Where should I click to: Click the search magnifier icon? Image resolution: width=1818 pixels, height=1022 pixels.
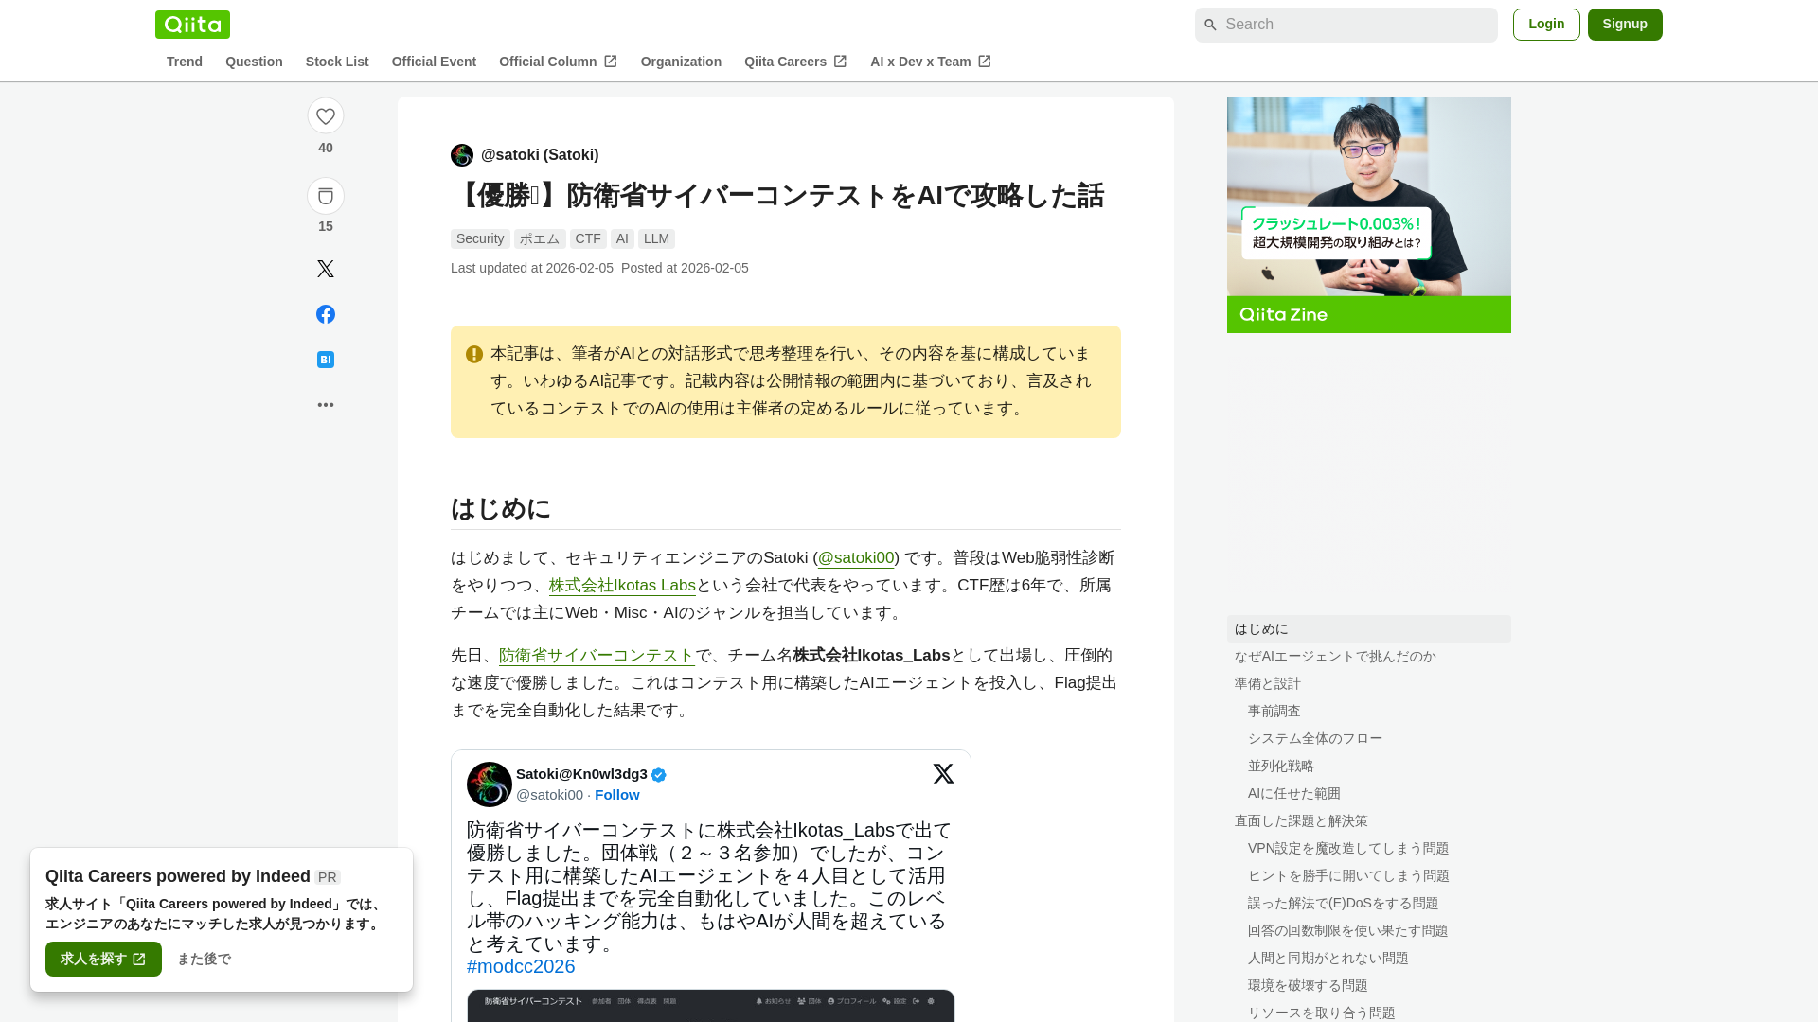pos(1210,25)
